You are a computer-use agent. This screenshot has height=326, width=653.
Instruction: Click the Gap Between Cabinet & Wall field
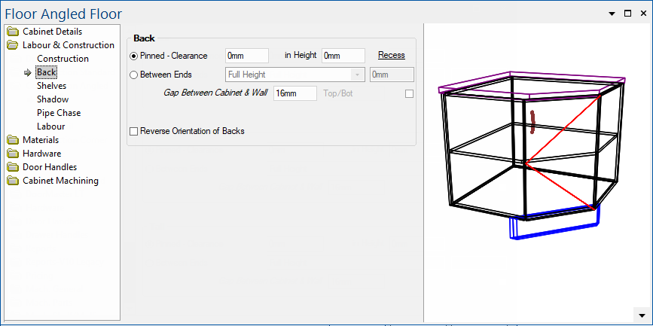click(x=294, y=93)
